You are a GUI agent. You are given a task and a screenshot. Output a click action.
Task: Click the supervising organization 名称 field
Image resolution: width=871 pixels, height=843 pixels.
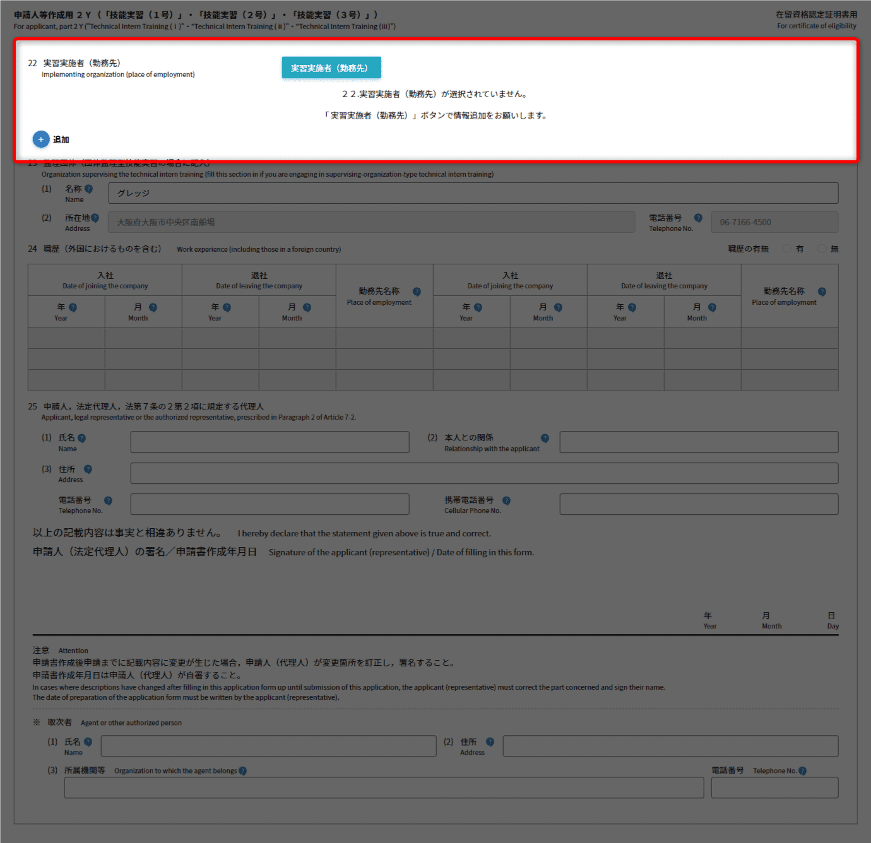point(473,193)
